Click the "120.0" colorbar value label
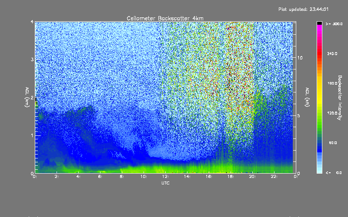This screenshot has height=217, width=348. (x=332, y=113)
